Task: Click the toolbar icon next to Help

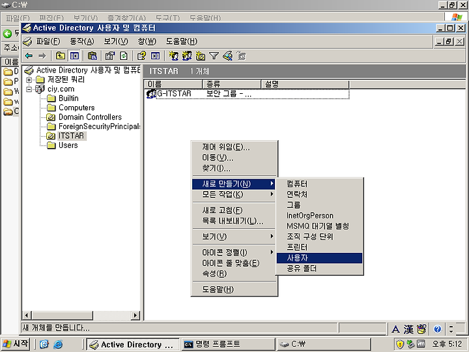Action: pos(155,55)
